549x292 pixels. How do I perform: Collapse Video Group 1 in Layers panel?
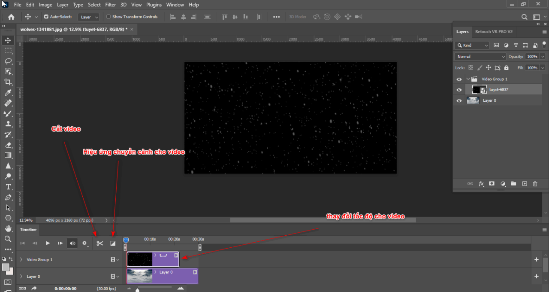468,79
